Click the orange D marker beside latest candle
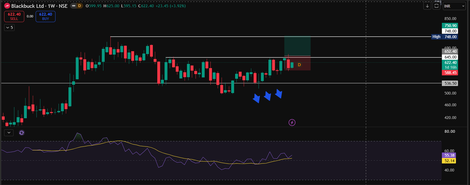This screenshot has height=185, width=470. tap(299, 65)
